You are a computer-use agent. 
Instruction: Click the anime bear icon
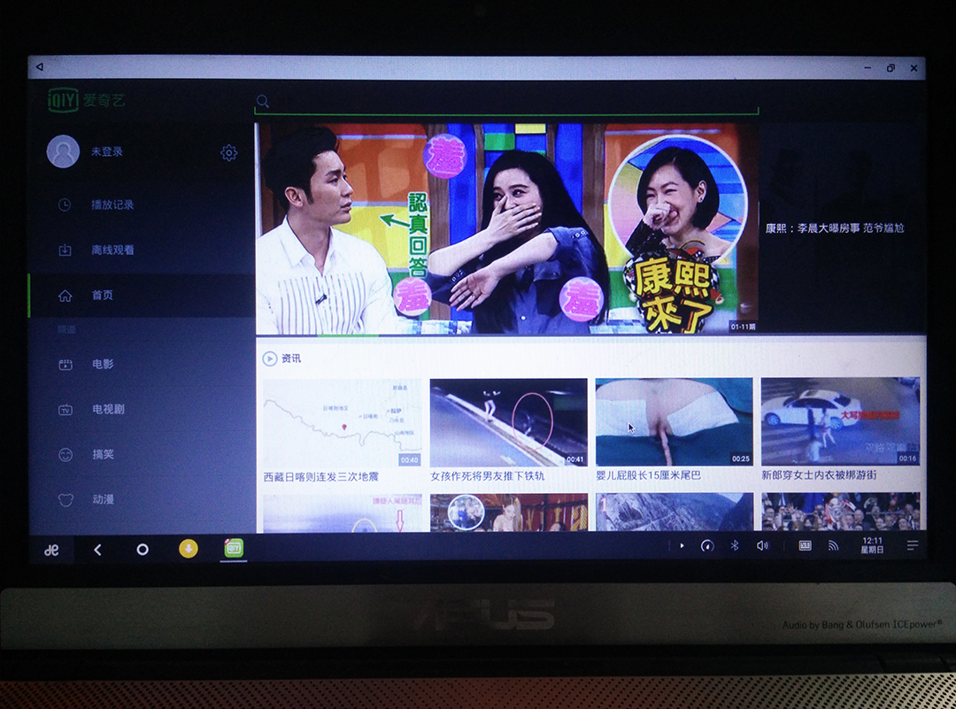[66, 500]
